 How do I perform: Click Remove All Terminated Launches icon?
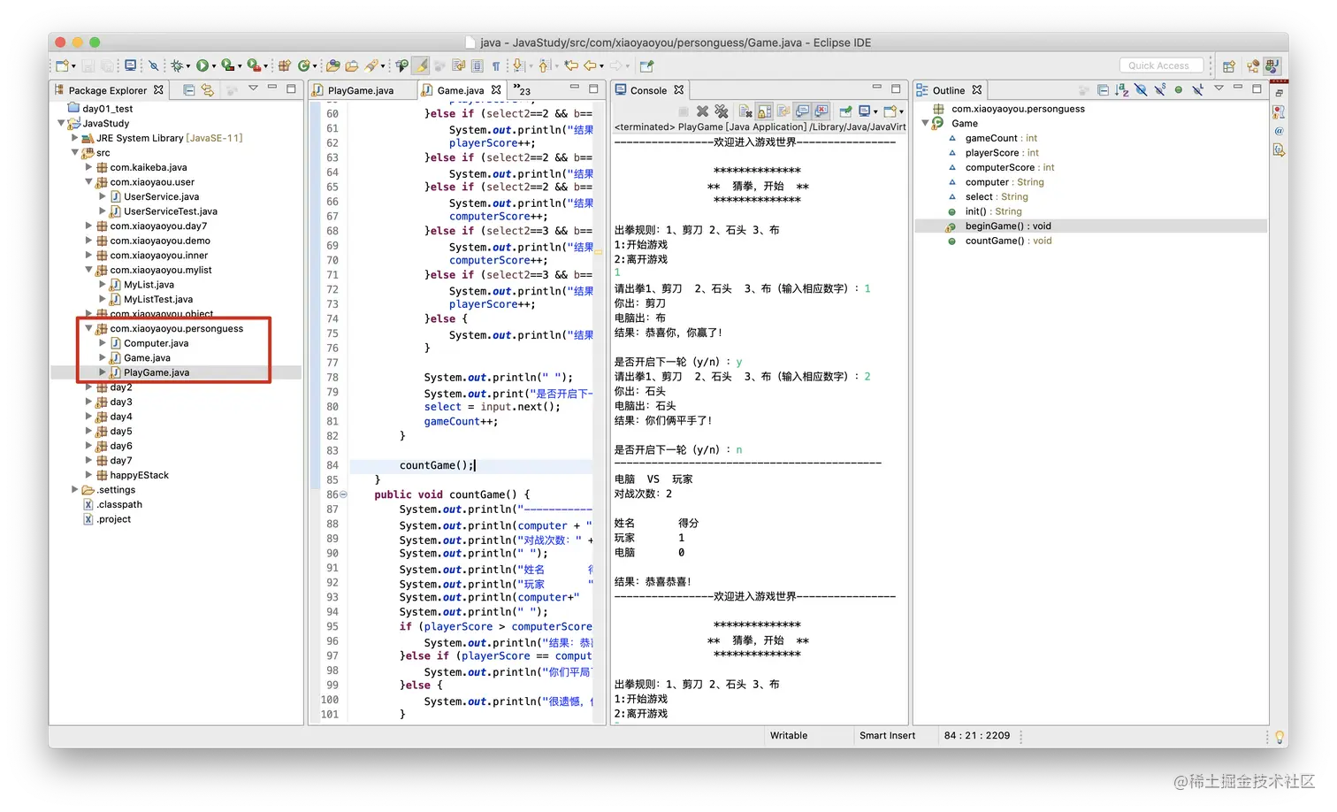tap(721, 111)
